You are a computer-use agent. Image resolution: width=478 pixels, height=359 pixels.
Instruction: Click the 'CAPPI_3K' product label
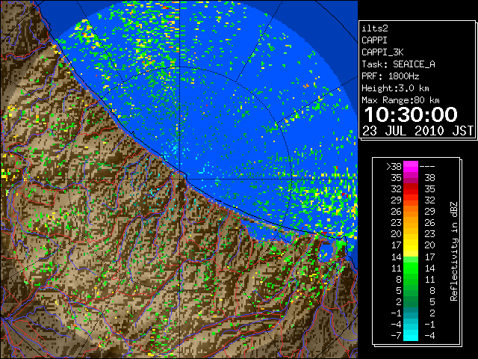coord(382,52)
